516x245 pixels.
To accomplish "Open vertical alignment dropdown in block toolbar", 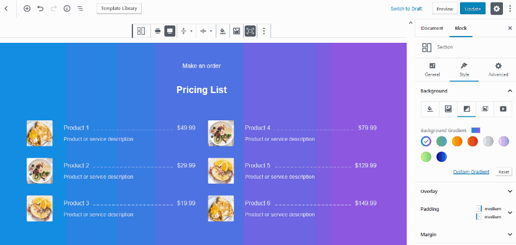I will [x=187, y=31].
